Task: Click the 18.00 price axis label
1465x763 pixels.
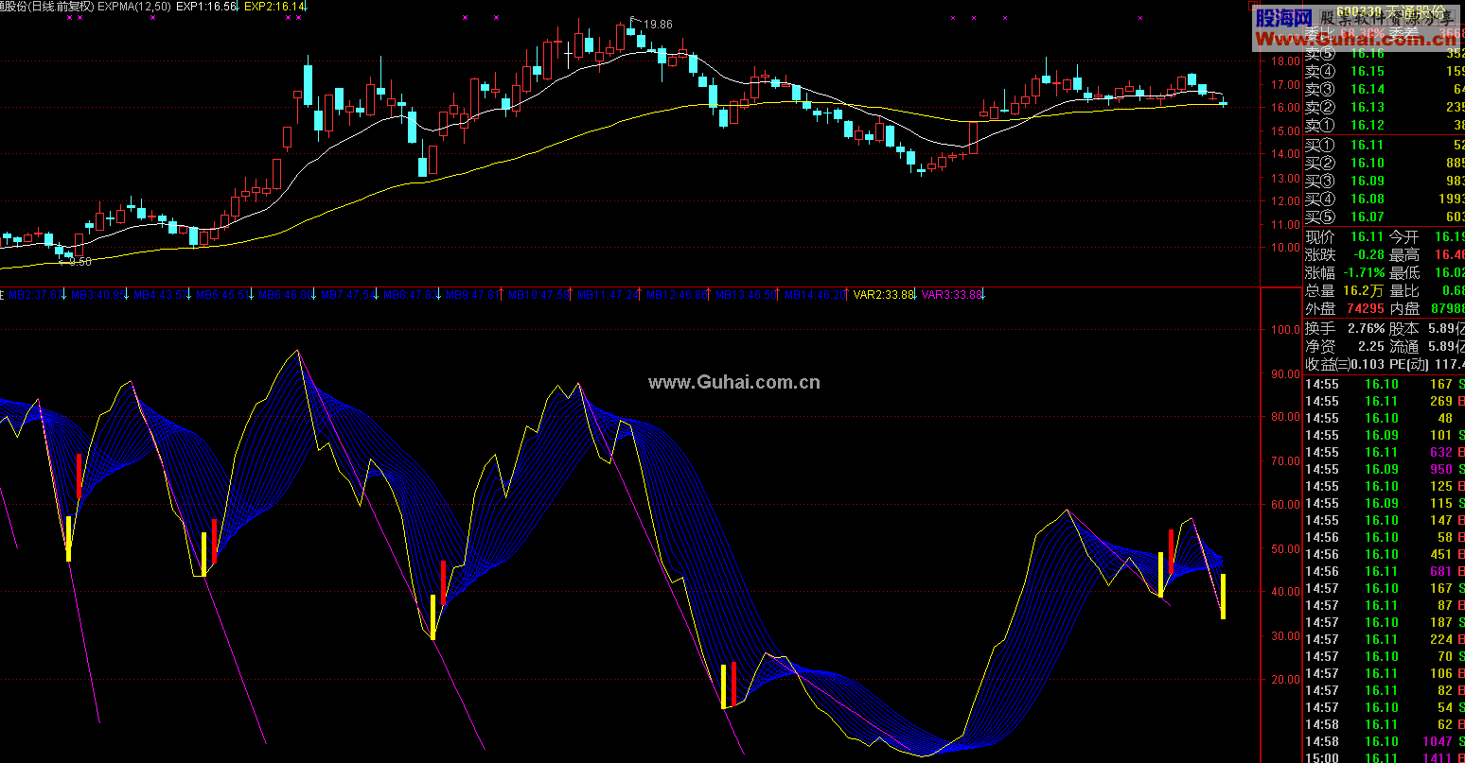Action: click(x=1285, y=61)
